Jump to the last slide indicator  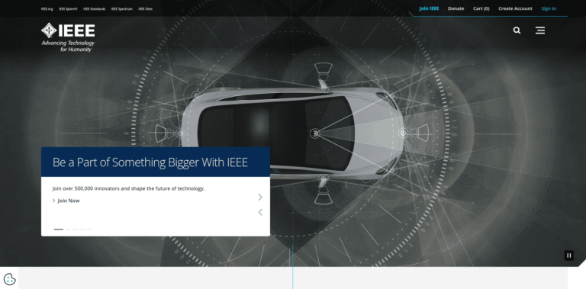click(89, 230)
